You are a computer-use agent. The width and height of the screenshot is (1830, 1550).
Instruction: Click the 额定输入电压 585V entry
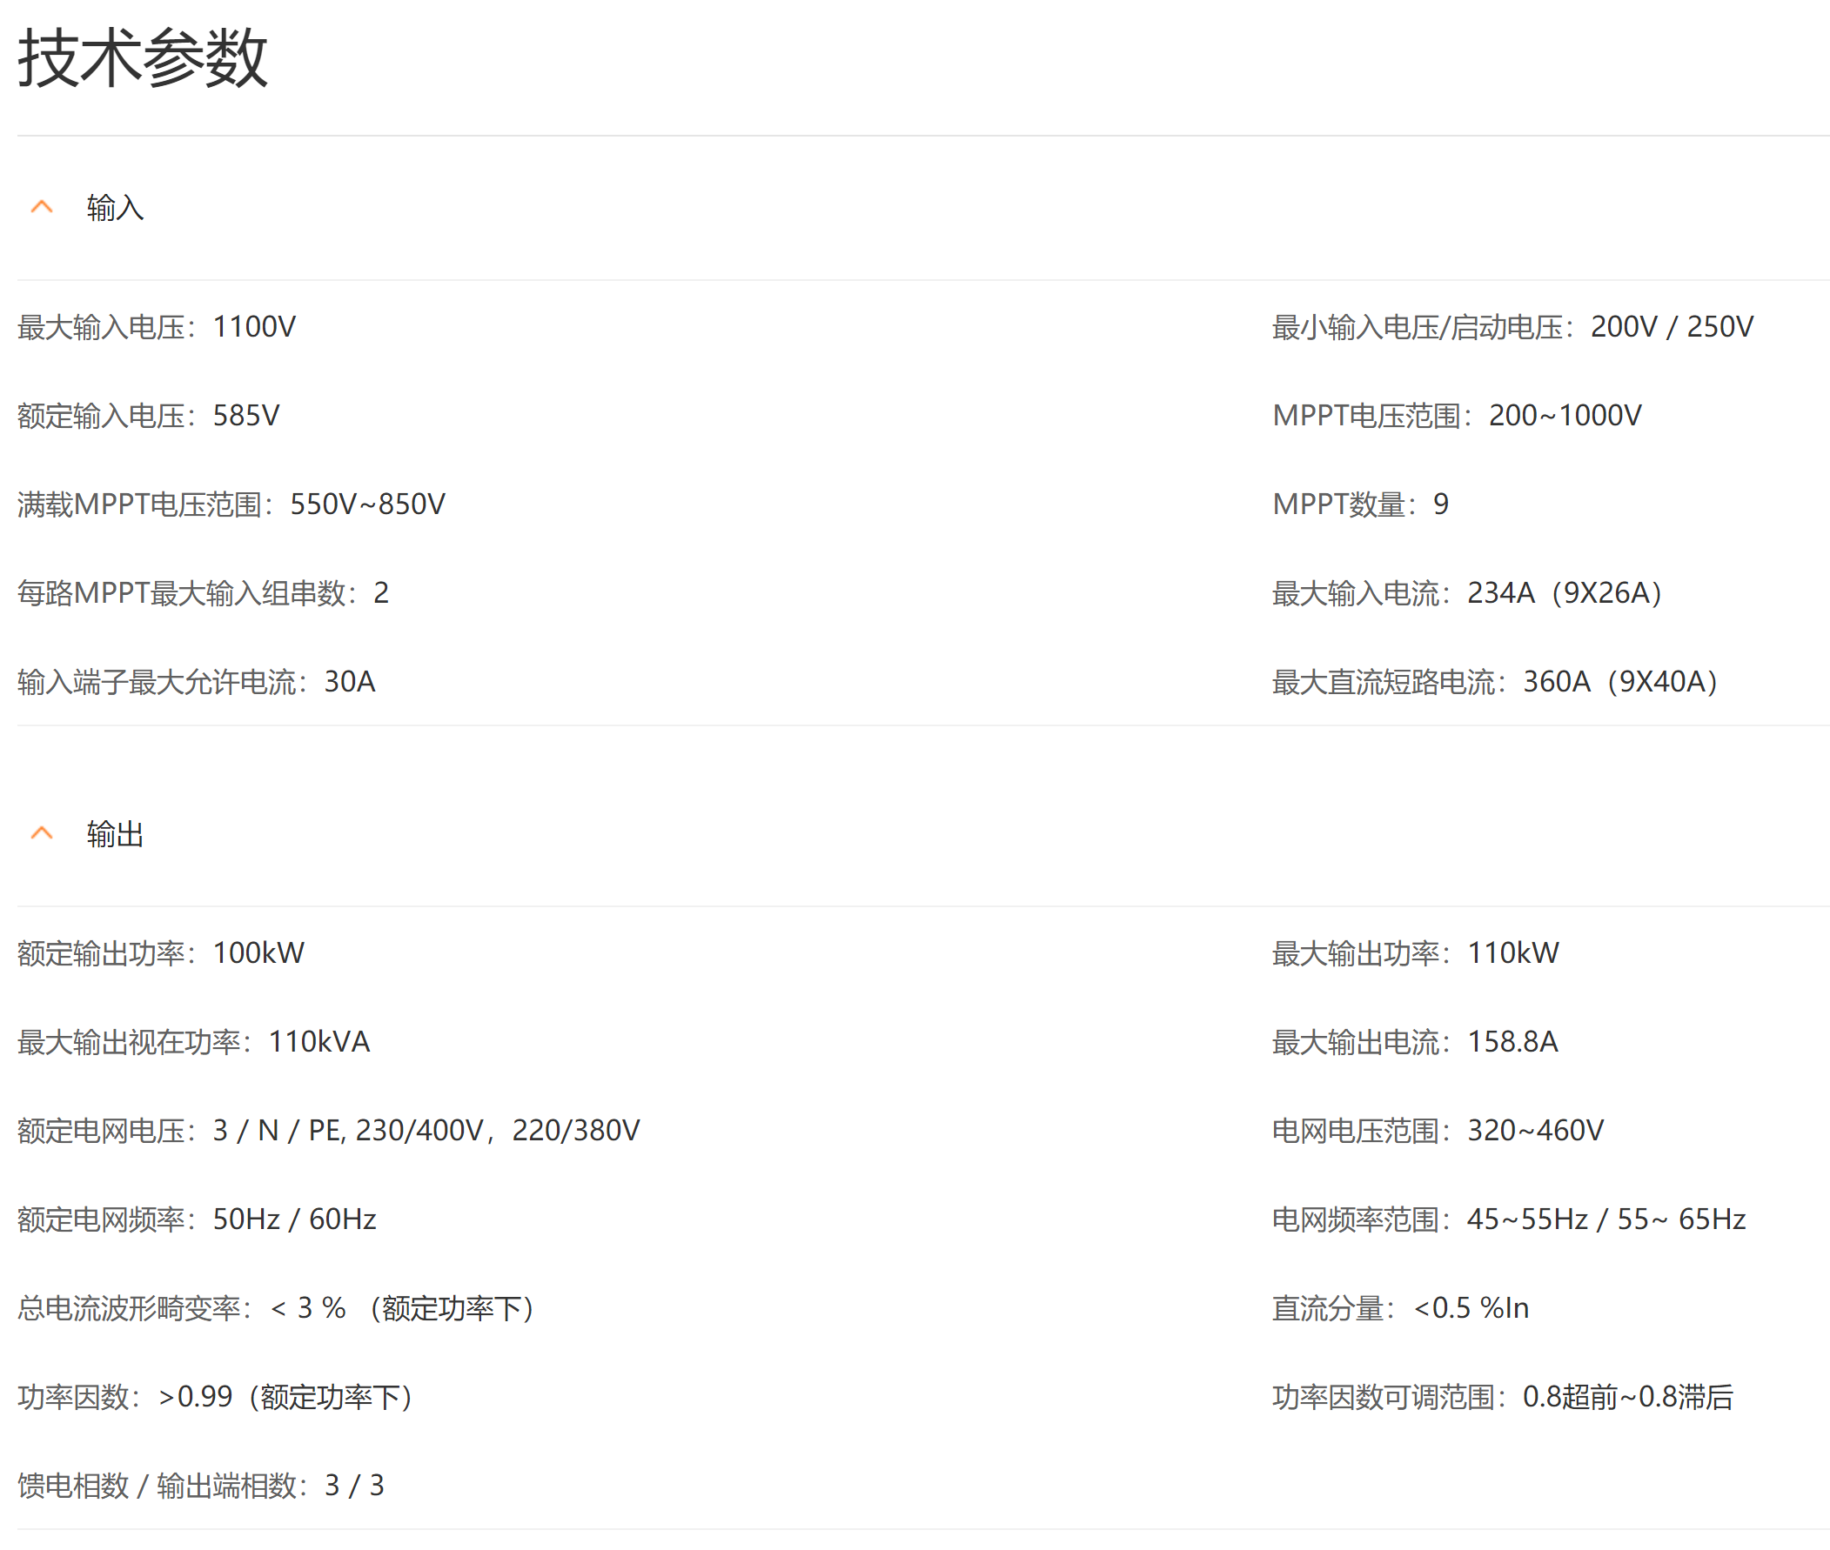(x=148, y=416)
